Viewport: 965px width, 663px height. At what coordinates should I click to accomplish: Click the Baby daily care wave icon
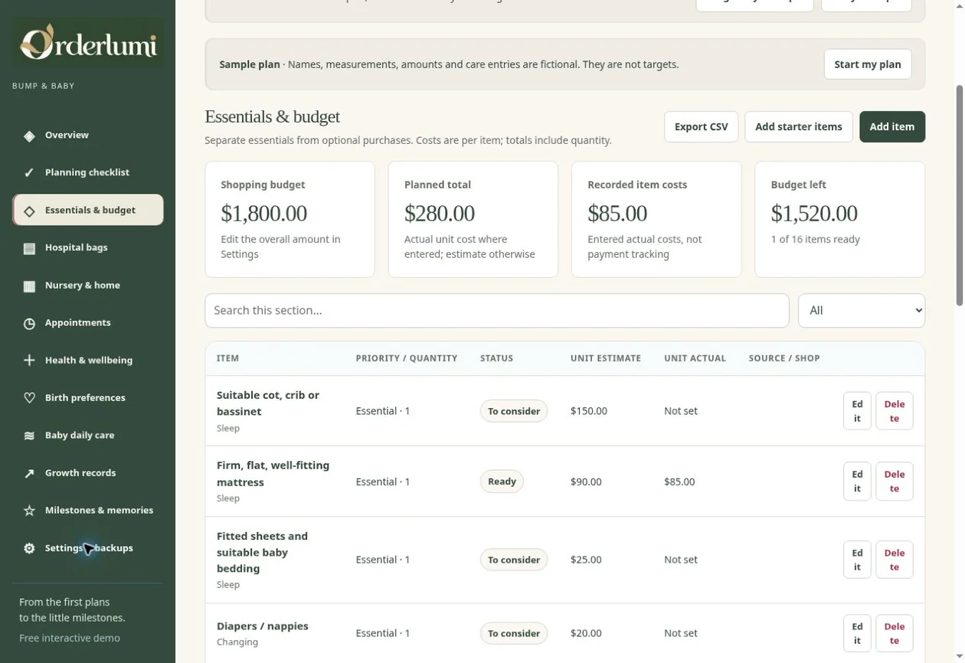coord(29,436)
